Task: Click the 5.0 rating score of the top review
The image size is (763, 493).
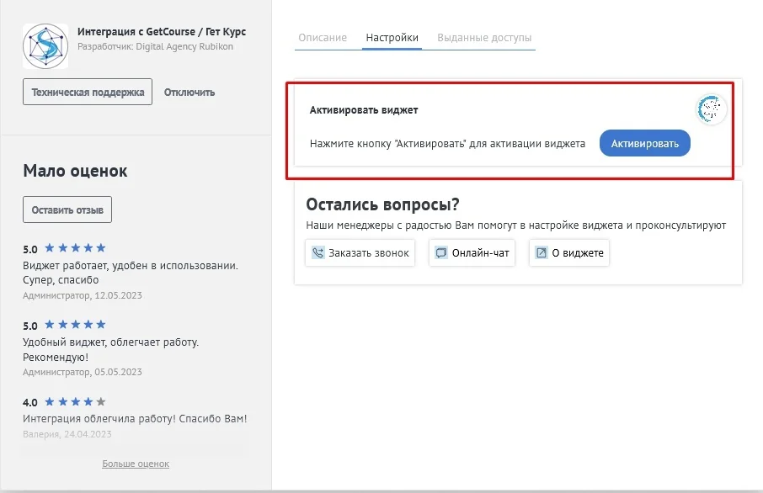Action: (29, 248)
